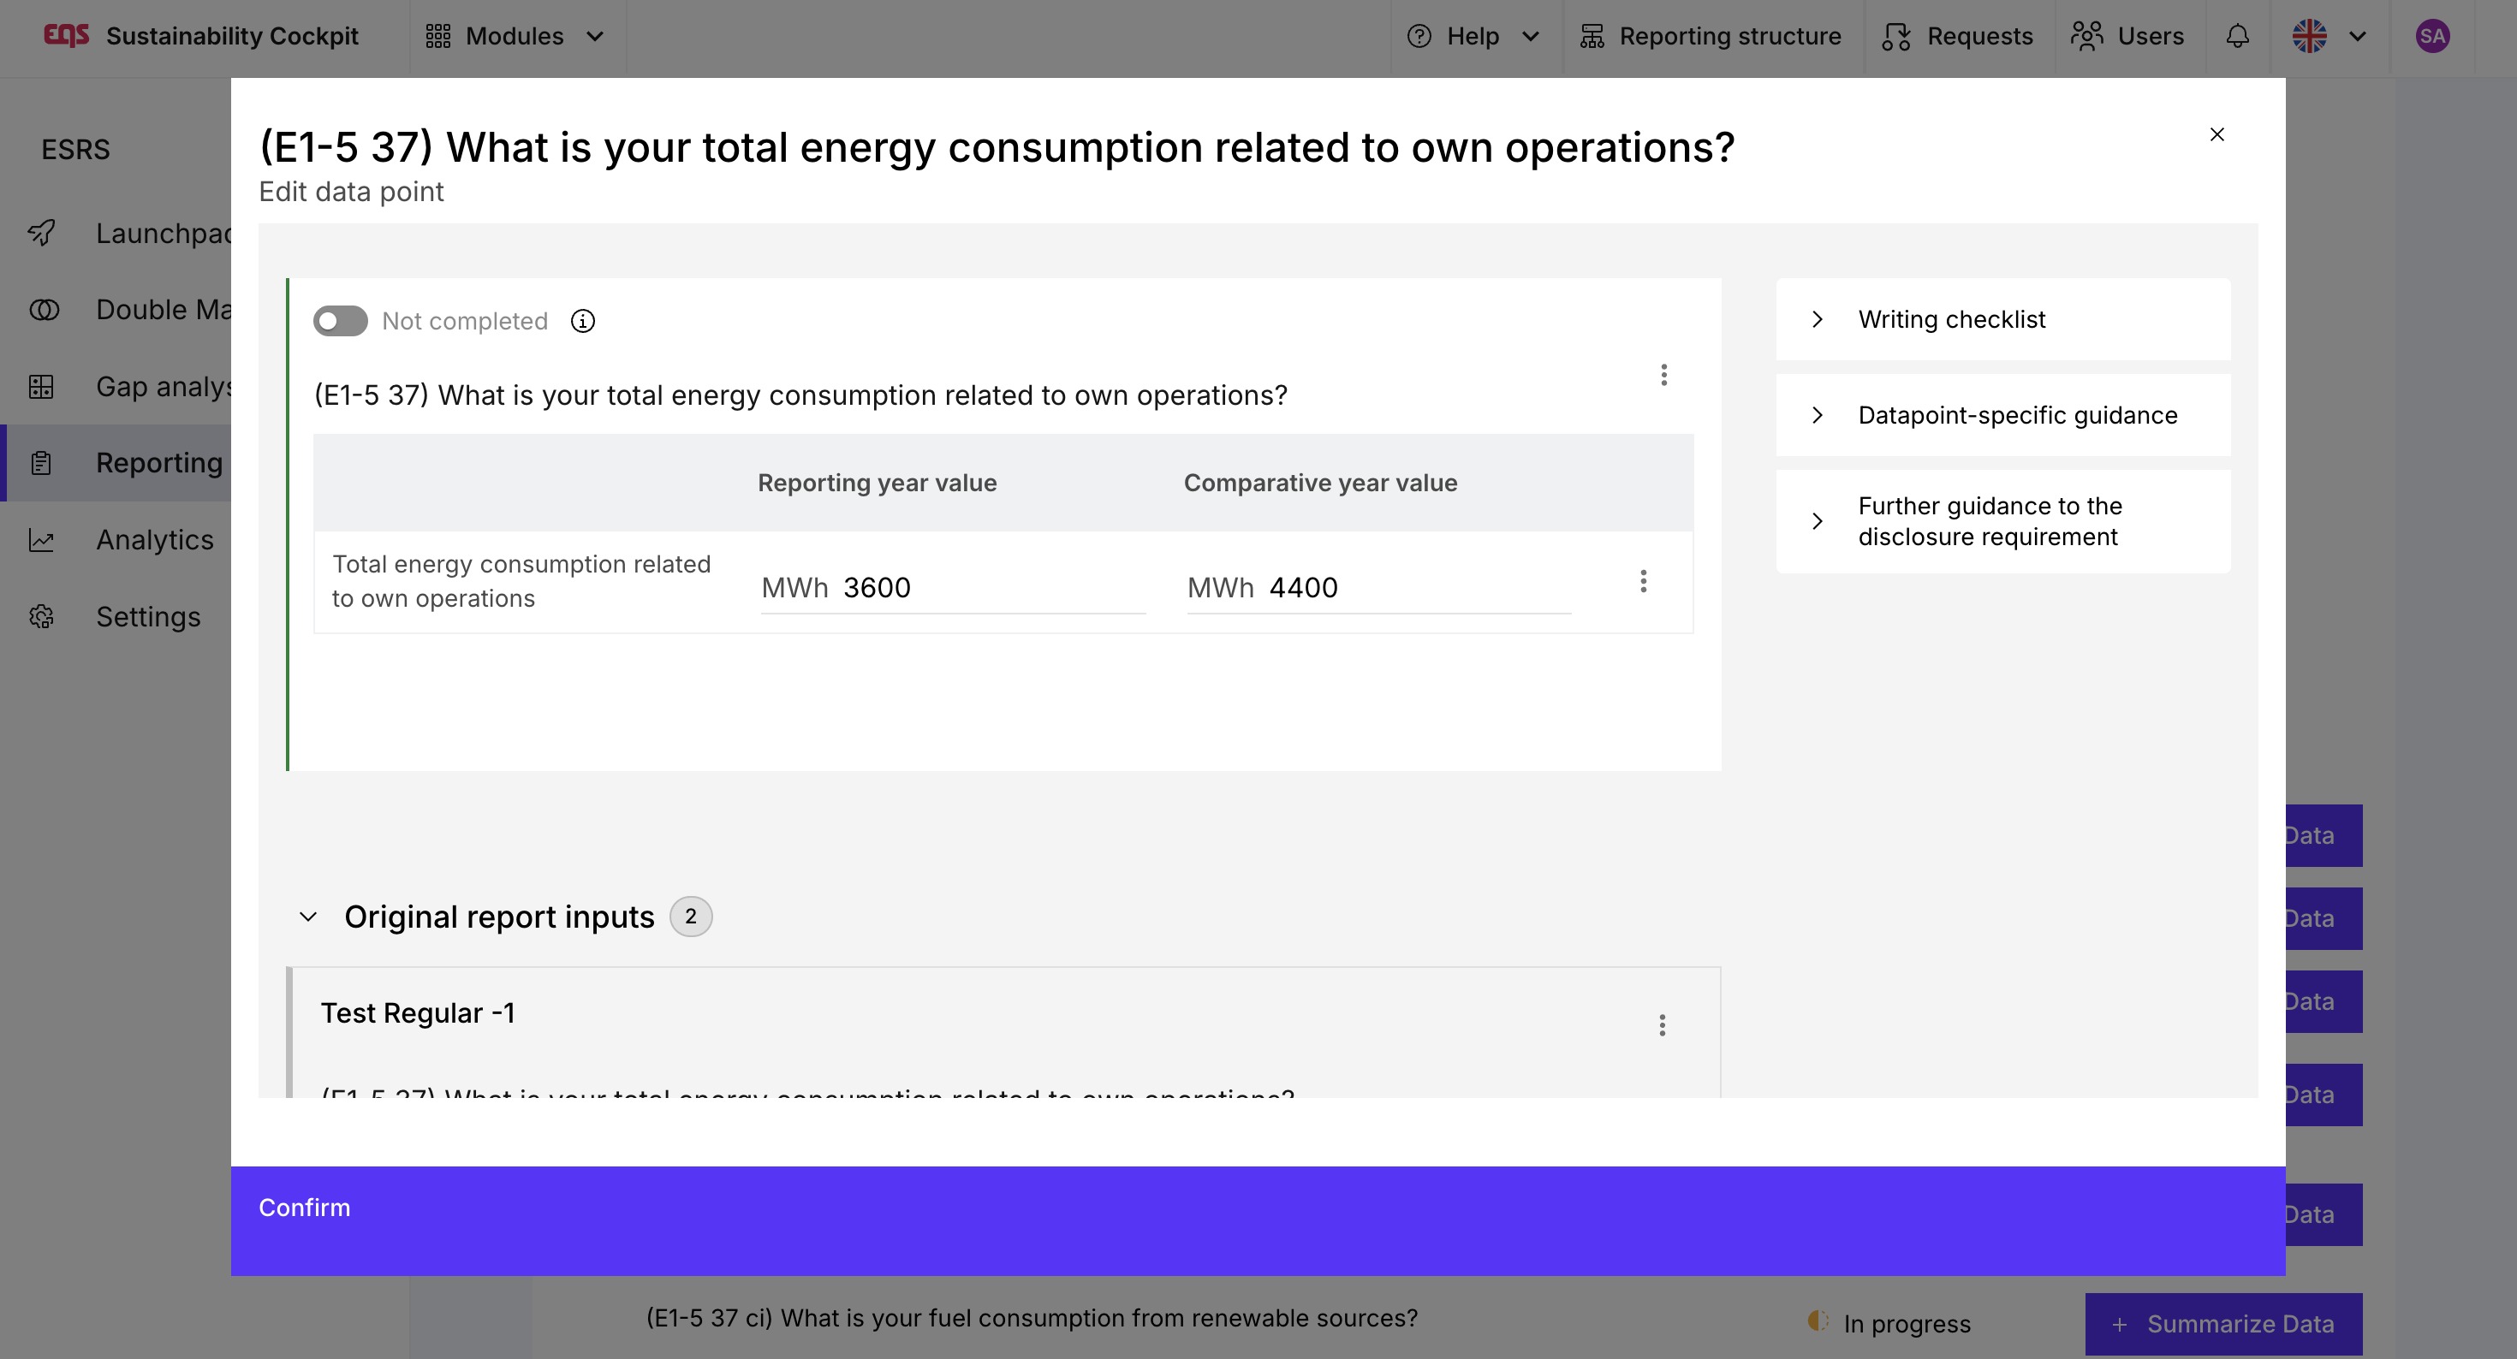Screen dimensions: 2517x1359
Task: Open Test Regular -1 three-dot menu
Action: [x=1661, y=1025]
